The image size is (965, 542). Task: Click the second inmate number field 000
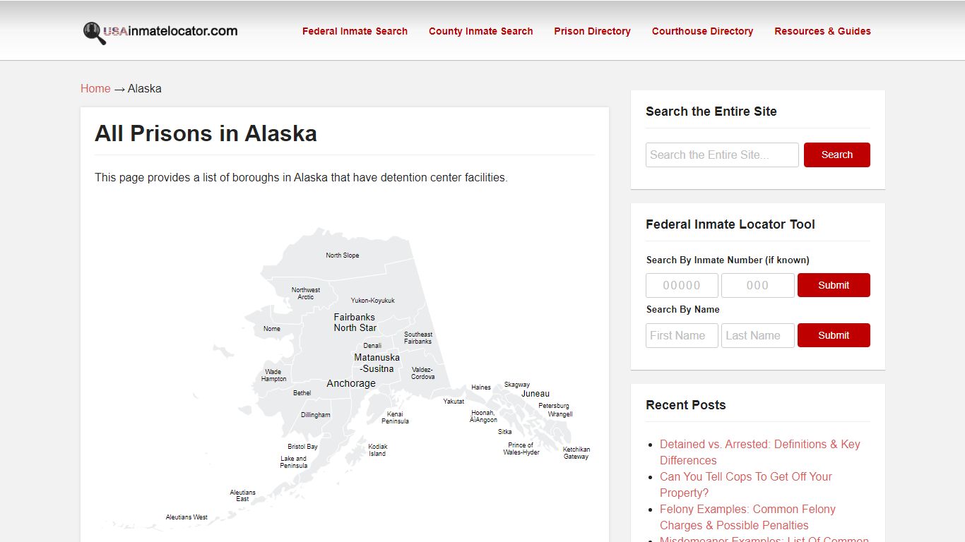(757, 285)
